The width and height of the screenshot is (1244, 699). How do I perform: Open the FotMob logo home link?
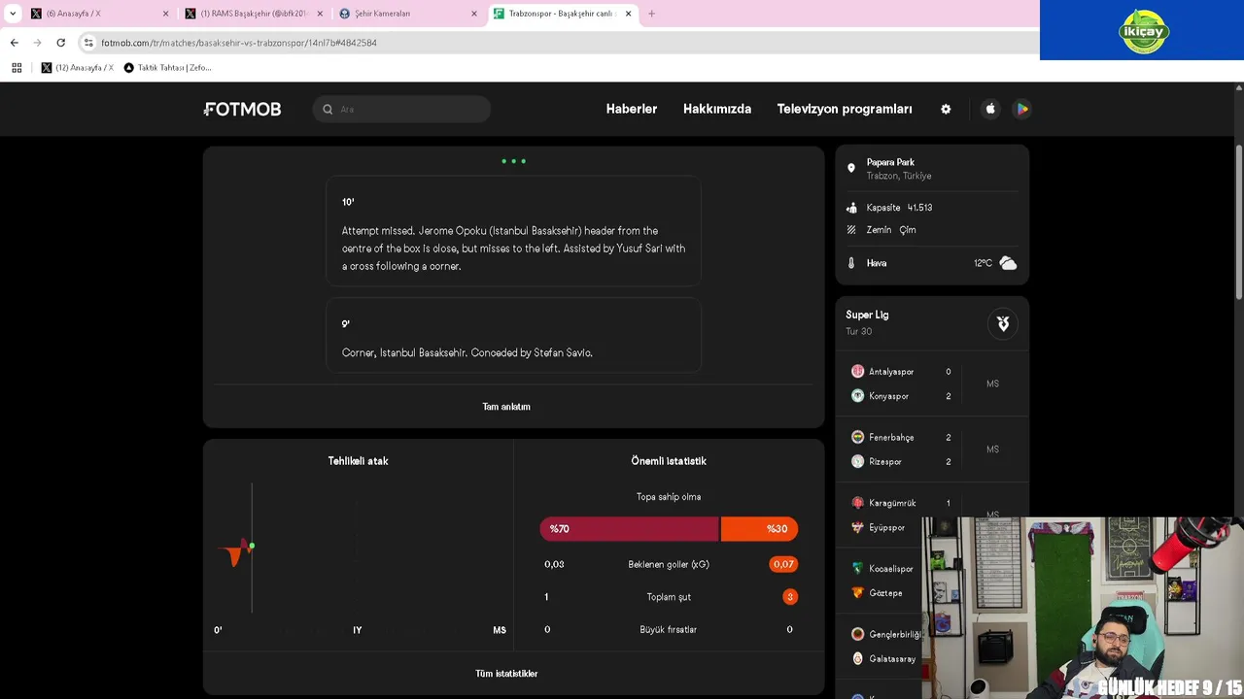tap(242, 109)
